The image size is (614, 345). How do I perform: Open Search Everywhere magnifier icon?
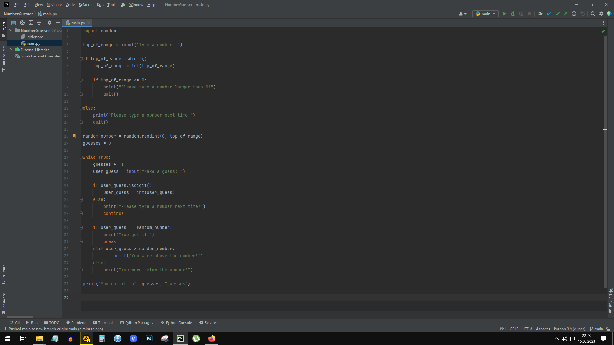pos(593,14)
